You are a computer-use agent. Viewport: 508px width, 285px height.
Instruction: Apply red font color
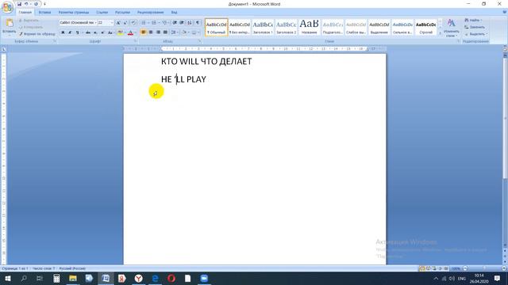(130, 32)
